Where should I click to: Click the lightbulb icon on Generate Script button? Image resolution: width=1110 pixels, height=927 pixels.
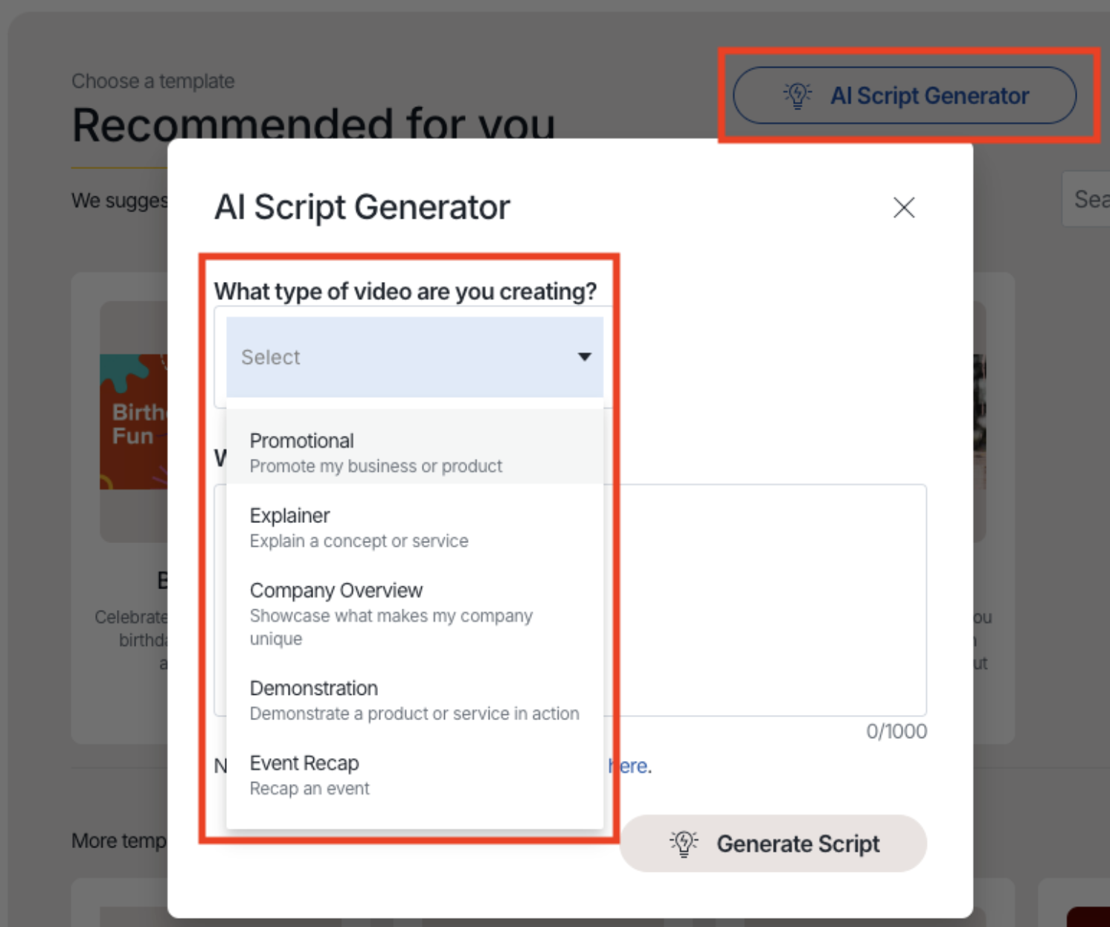coord(684,843)
